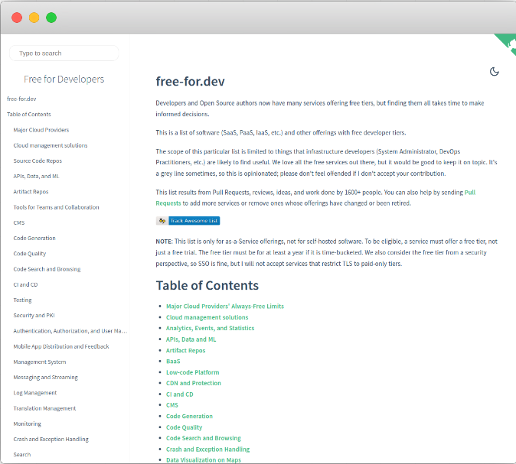Screen dimensions: 516x464
Task: Follow the CDN and Protection link
Action: coord(194,383)
